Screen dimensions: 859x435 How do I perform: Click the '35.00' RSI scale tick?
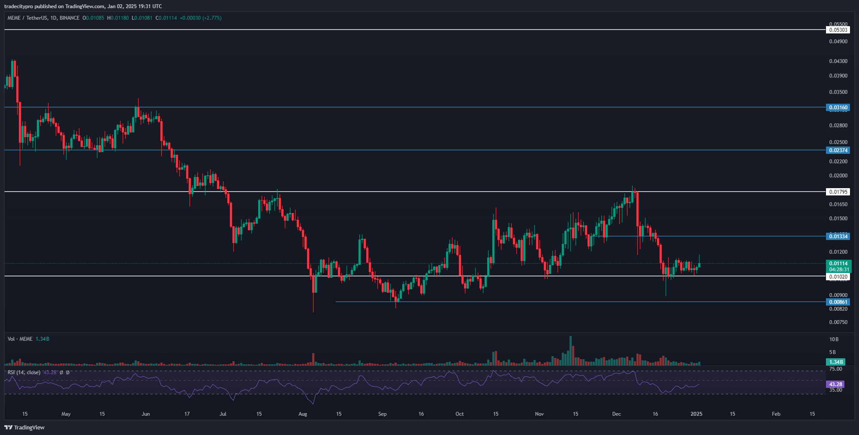(835, 390)
